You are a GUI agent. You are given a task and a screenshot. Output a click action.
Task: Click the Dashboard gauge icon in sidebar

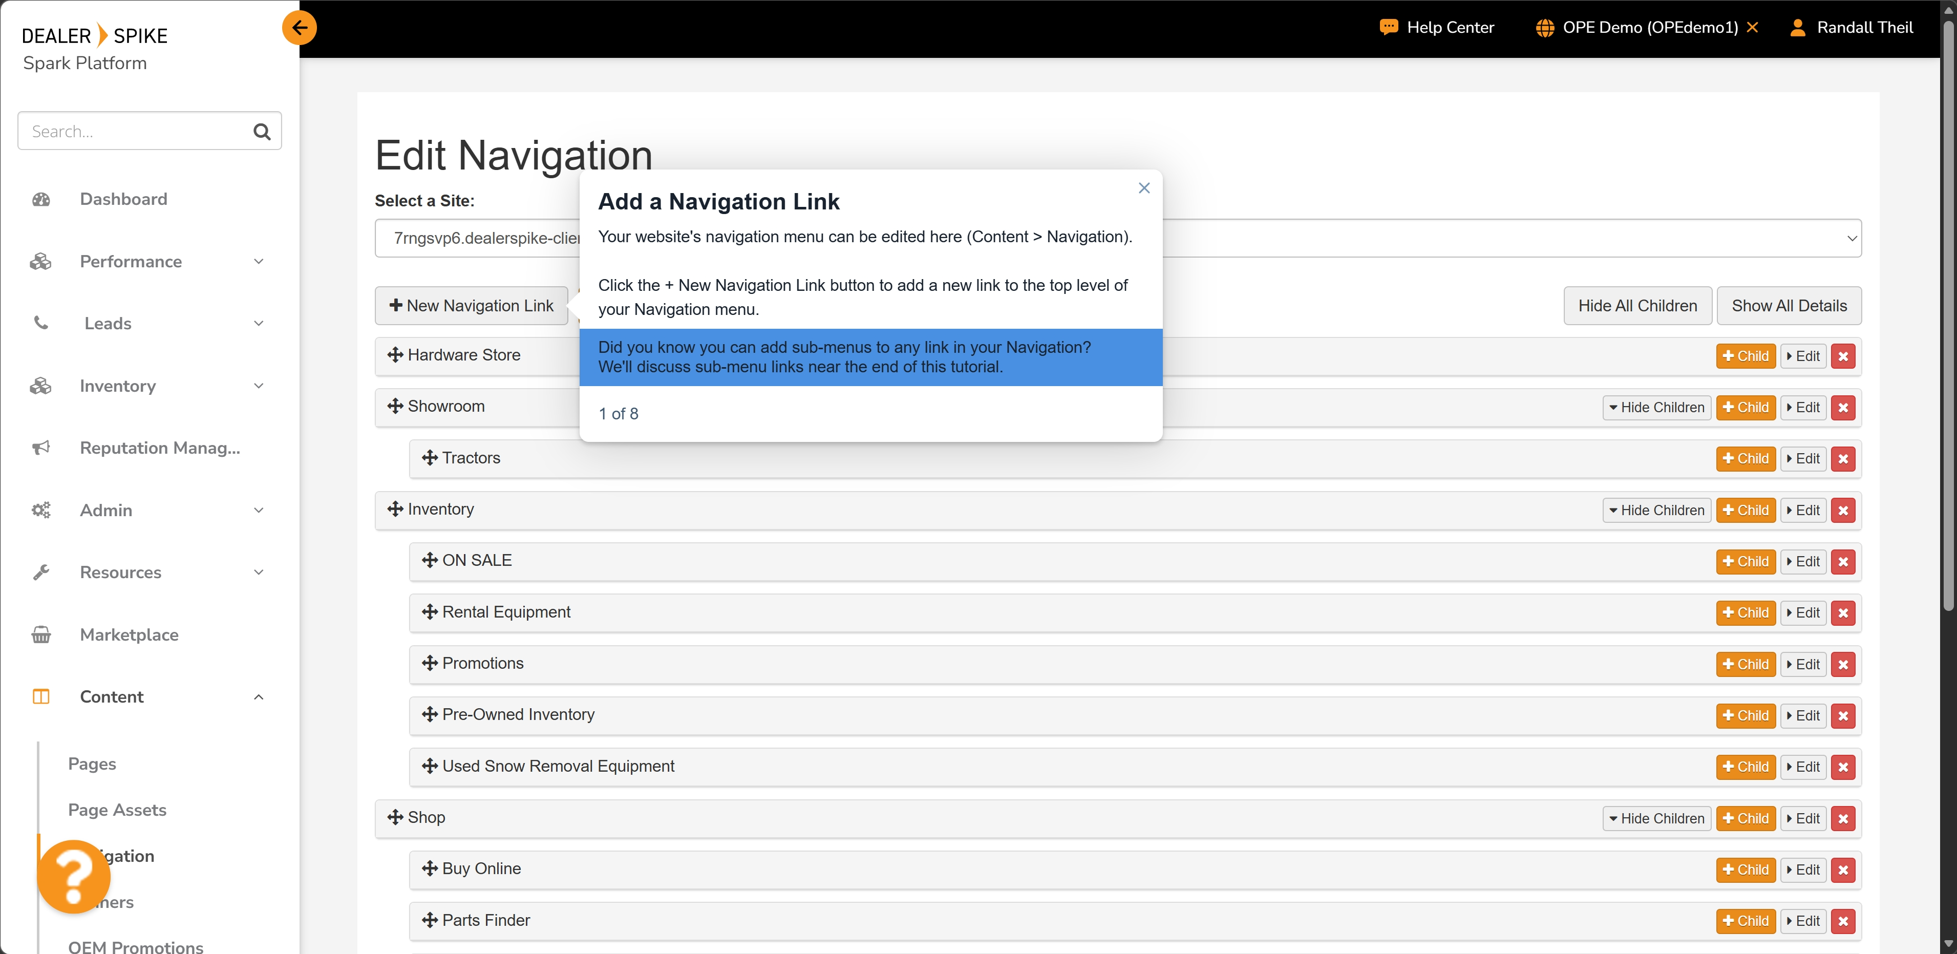pos(41,199)
